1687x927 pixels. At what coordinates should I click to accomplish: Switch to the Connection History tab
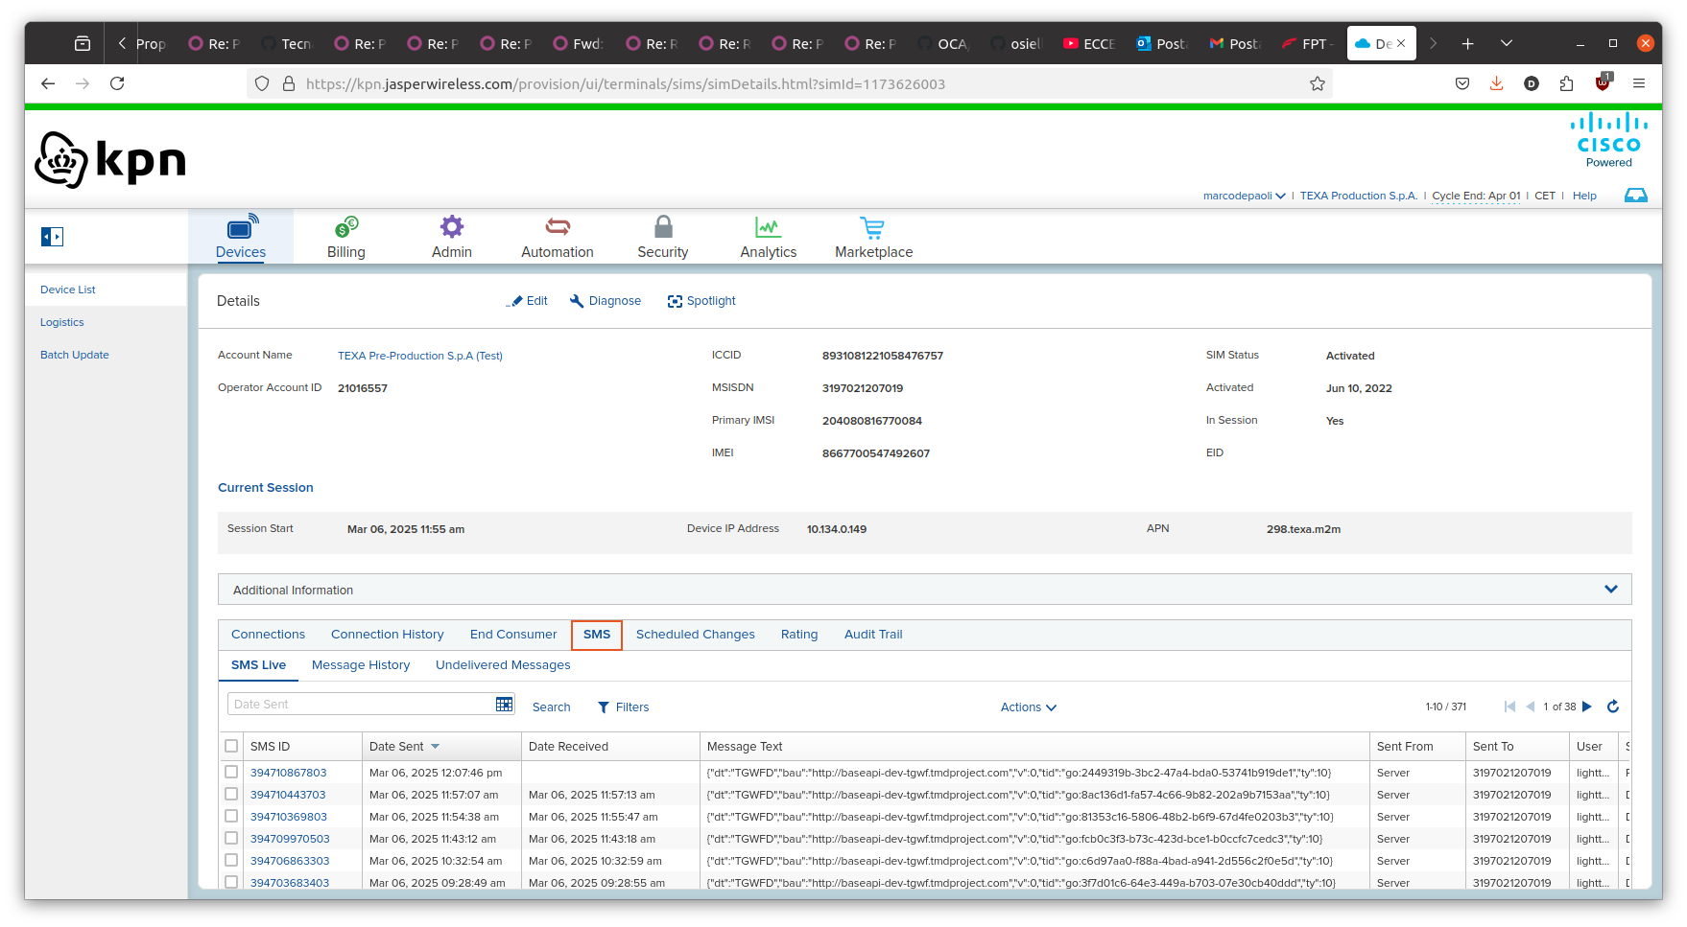point(388,635)
